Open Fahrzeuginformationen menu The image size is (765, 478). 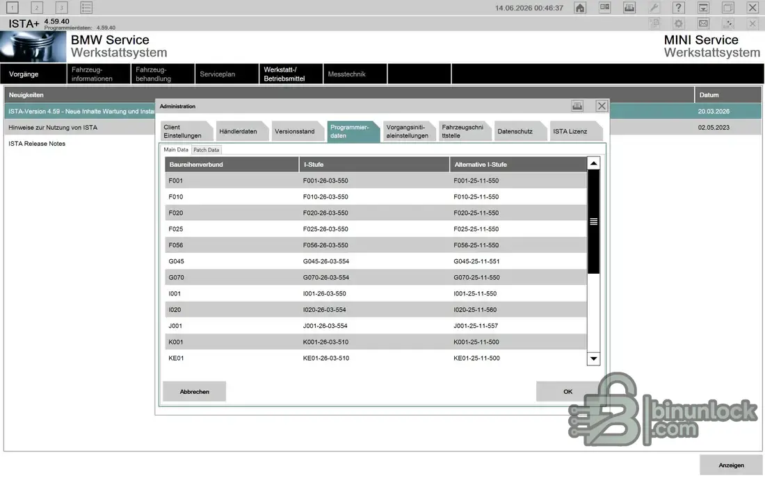click(98, 74)
